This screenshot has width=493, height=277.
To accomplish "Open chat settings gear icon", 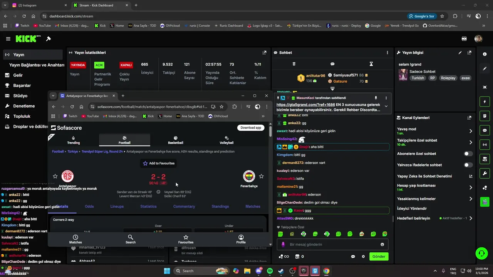I will 363,257.
